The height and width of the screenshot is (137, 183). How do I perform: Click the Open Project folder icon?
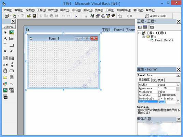pos(29,16)
